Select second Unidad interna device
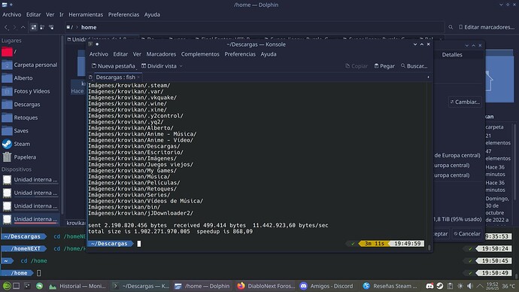Viewport: 519px width, 292px height. (x=30, y=193)
